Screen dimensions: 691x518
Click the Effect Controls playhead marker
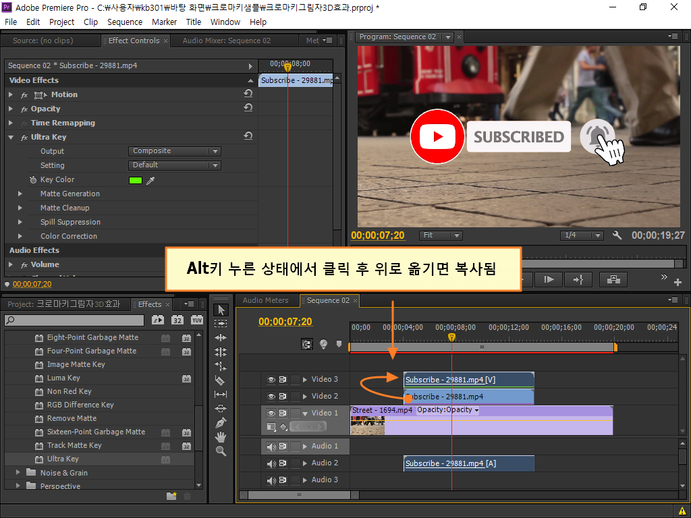click(x=287, y=67)
